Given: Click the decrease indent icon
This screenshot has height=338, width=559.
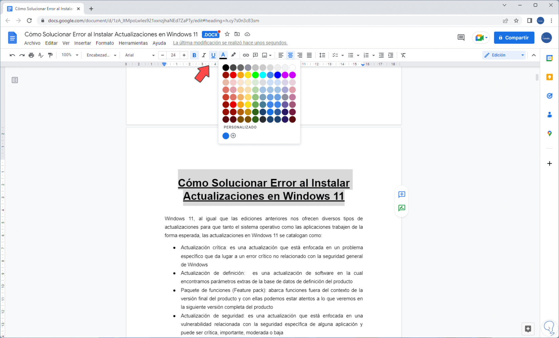Looking at the screenshot, I should [381, 55].
